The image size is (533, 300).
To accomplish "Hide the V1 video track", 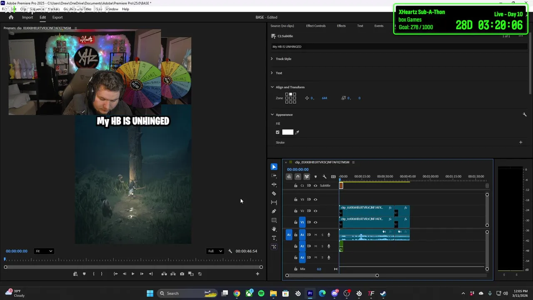I will point(315,222).
